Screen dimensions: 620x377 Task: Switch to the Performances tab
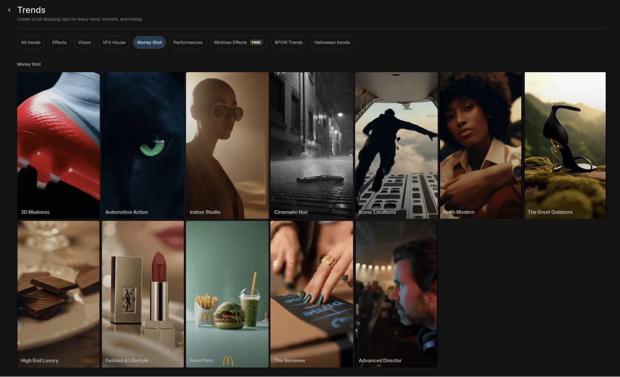pyautogui.click(x=188, y=42)
